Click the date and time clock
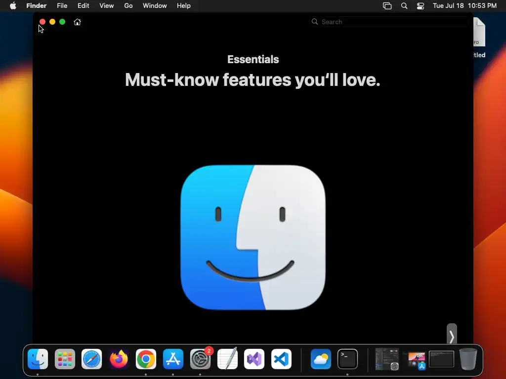Viewport: 506px width, 379px height. (464, 6)
